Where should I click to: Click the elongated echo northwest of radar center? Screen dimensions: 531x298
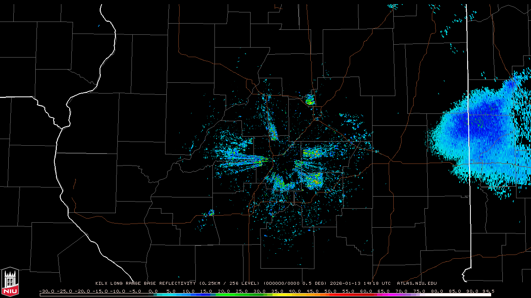[x=273, y=131]
